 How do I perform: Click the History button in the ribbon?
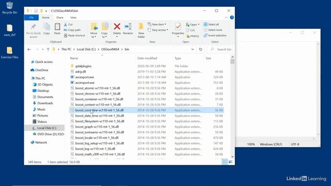(x=193, y=36)
